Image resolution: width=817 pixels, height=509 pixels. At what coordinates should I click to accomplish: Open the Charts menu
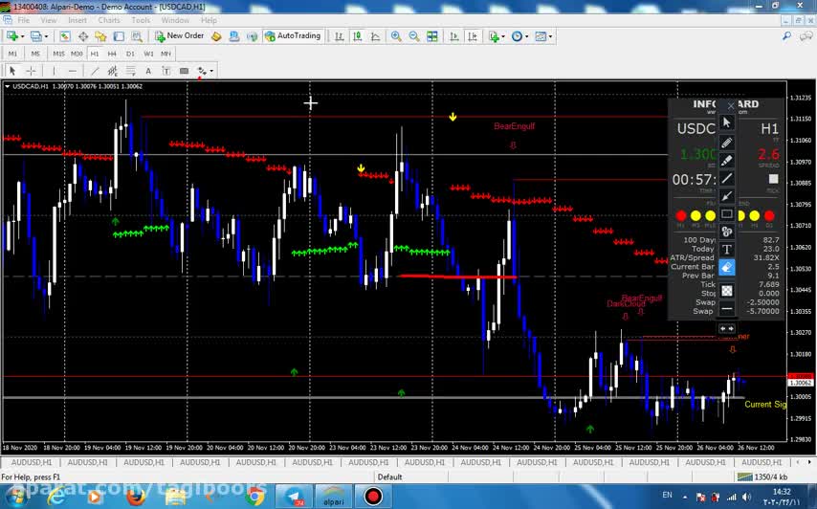[x=109, y=20]
